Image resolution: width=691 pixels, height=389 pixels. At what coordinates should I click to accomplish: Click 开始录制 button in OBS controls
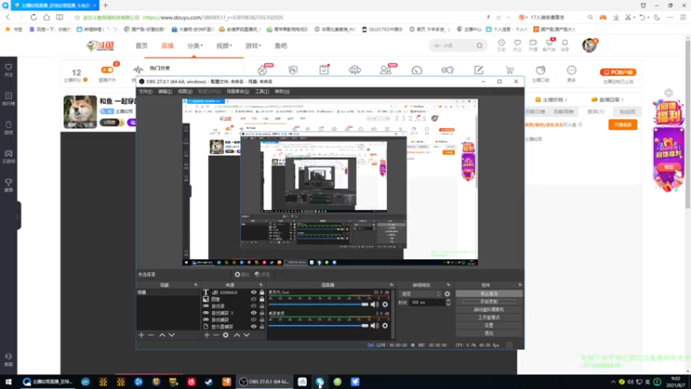489,302
